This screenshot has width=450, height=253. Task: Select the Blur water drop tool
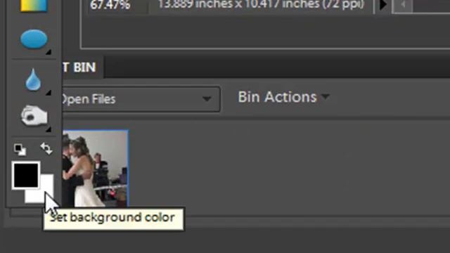click(33, 79)
